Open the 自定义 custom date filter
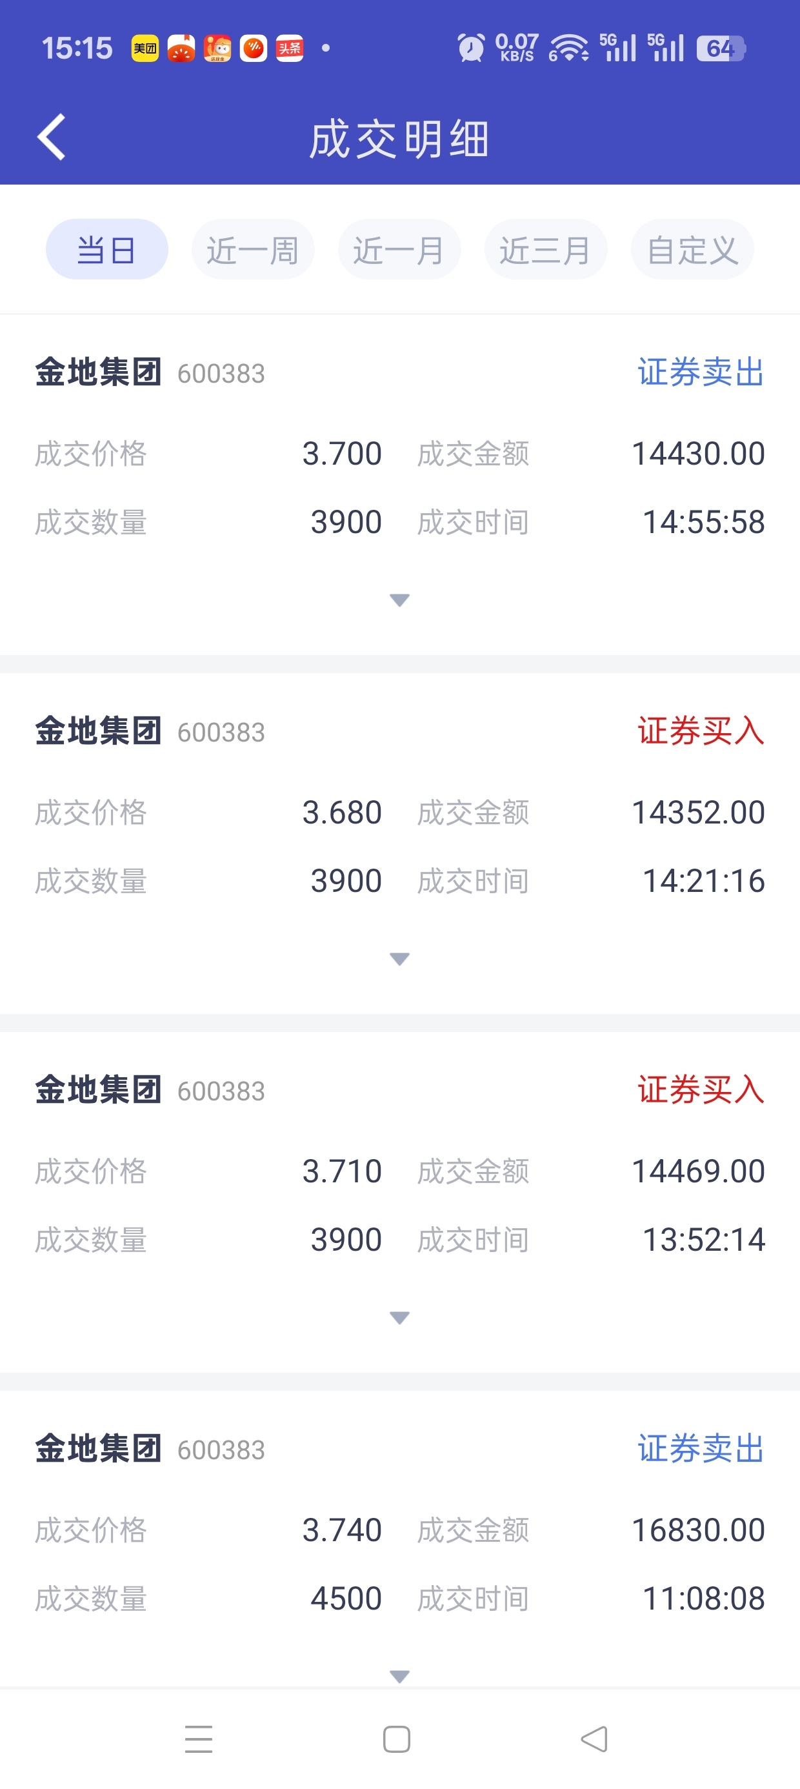Viewport: 800px width, 1789px height. click(692, 250)
